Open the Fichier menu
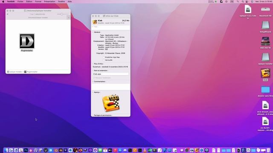273x153 pixels. tap(20, 2)
